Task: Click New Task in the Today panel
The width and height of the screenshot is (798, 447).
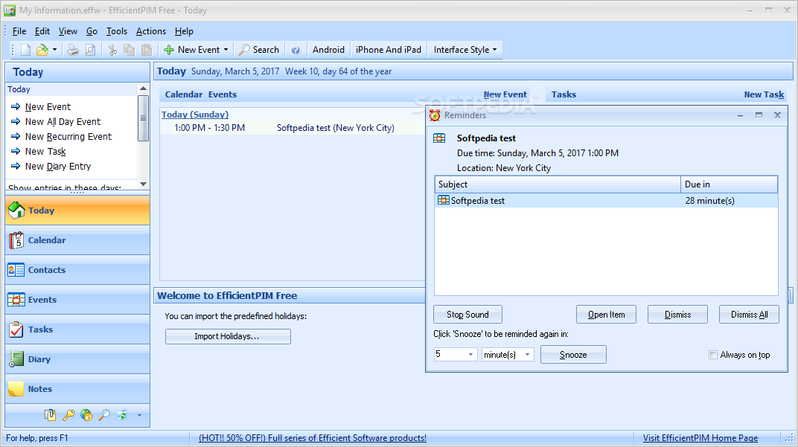Action: [x=45, y=152]
